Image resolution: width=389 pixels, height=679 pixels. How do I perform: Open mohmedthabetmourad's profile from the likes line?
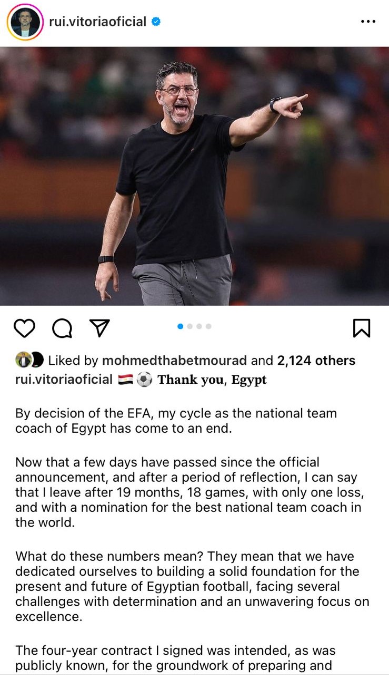[x=174, y=361]
